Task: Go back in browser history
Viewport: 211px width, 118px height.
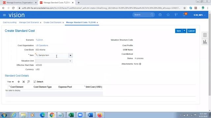Action: (3, 8)
